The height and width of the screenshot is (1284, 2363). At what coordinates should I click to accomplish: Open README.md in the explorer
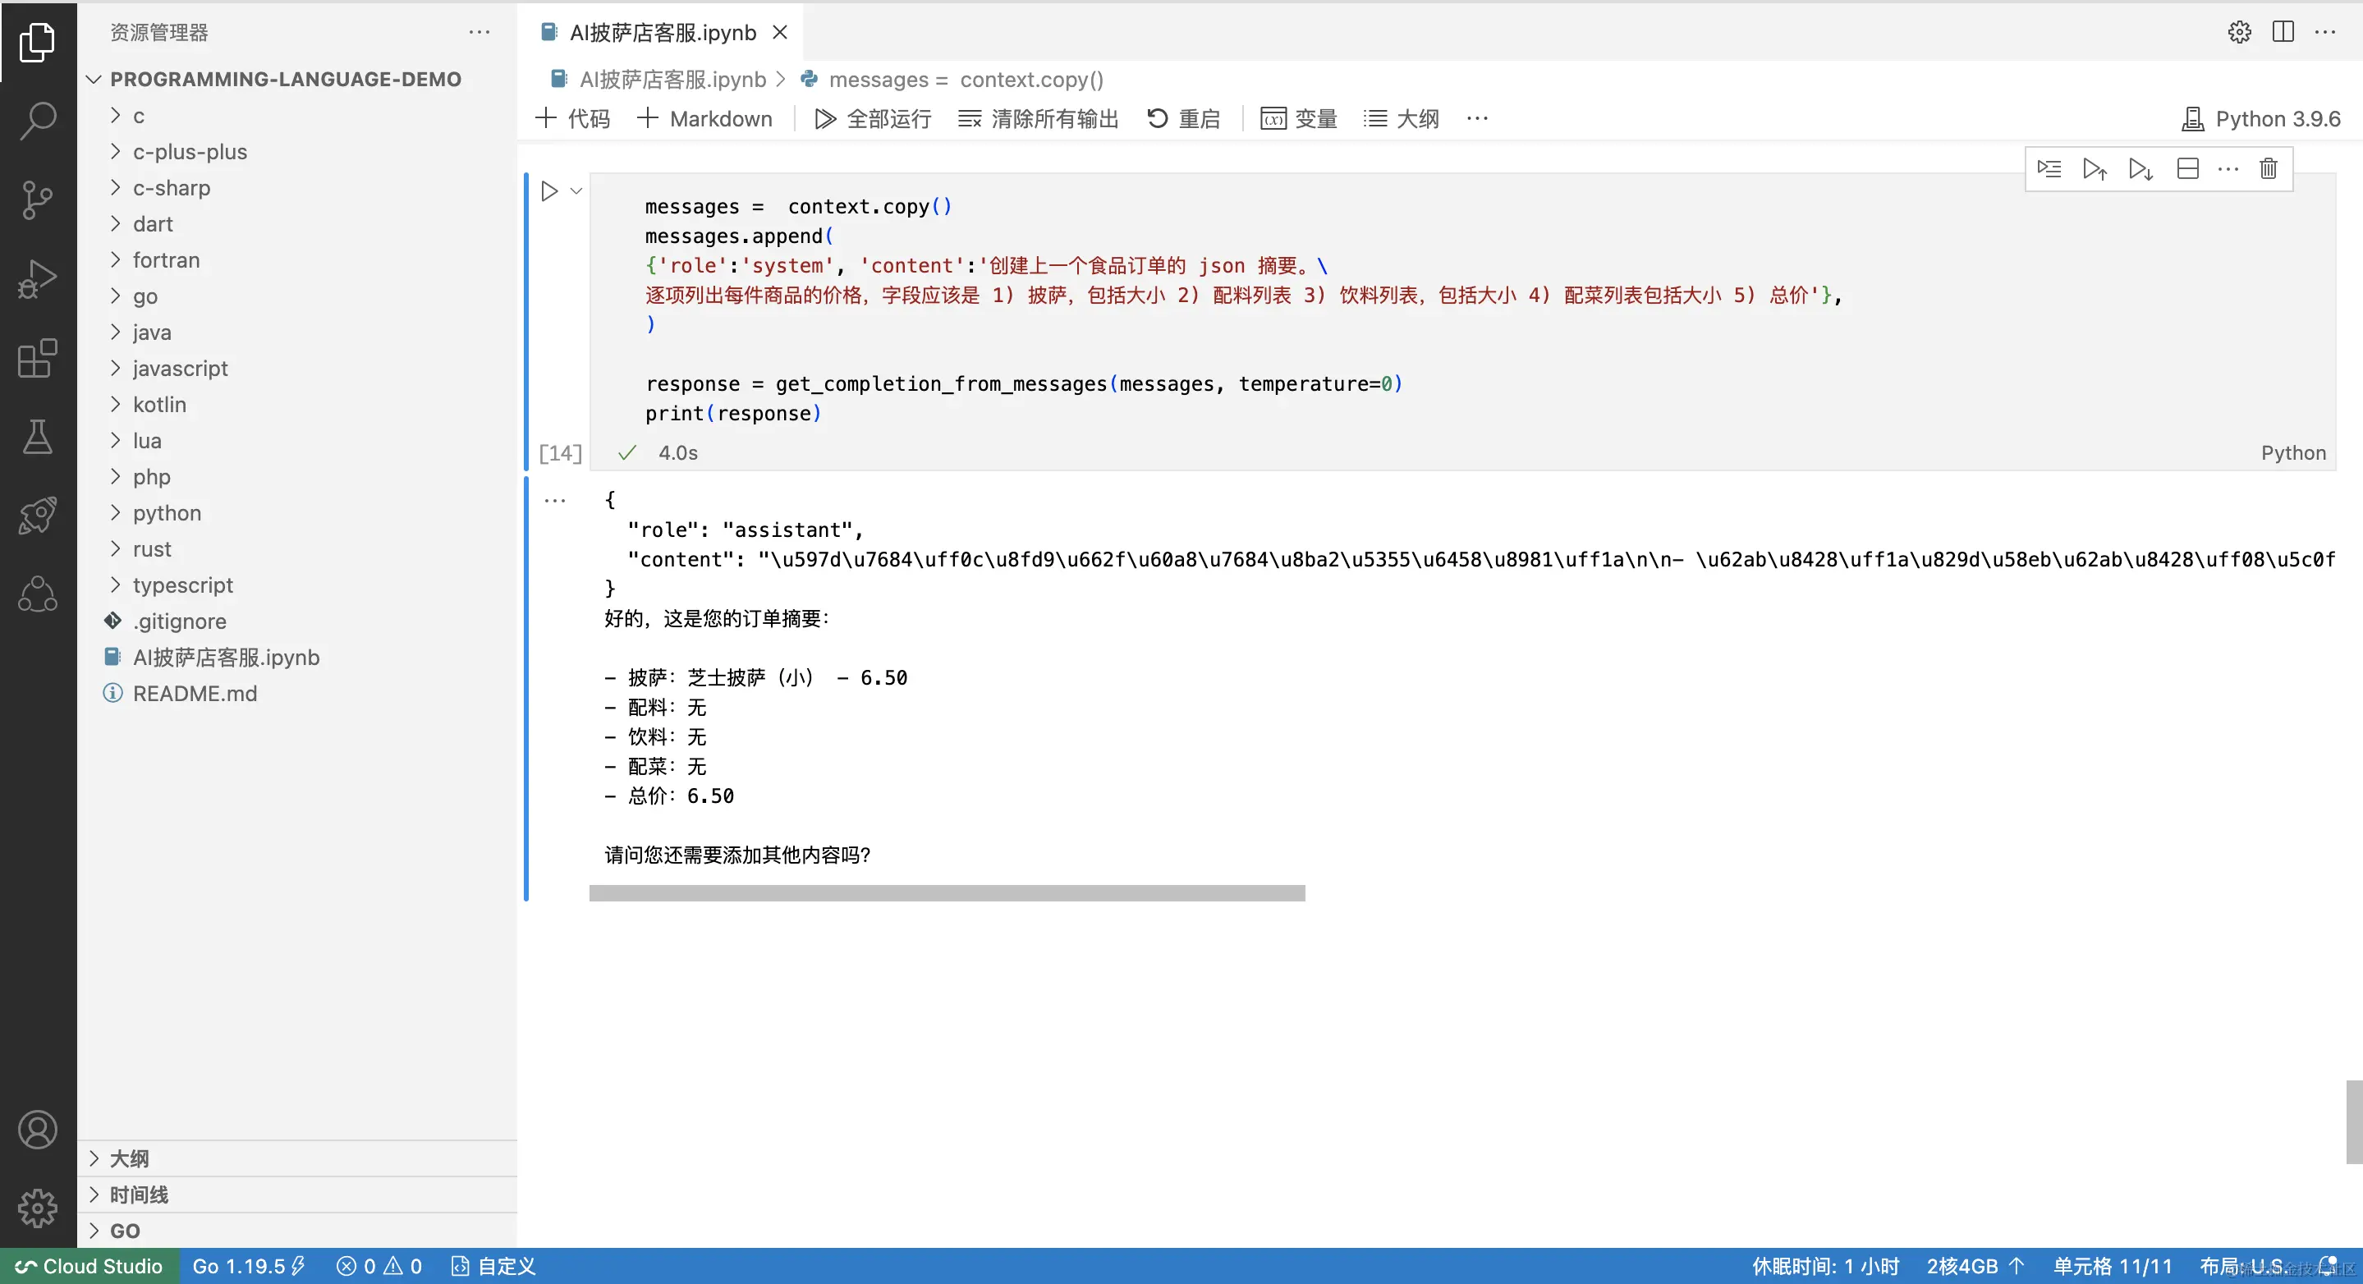[195, 694]
